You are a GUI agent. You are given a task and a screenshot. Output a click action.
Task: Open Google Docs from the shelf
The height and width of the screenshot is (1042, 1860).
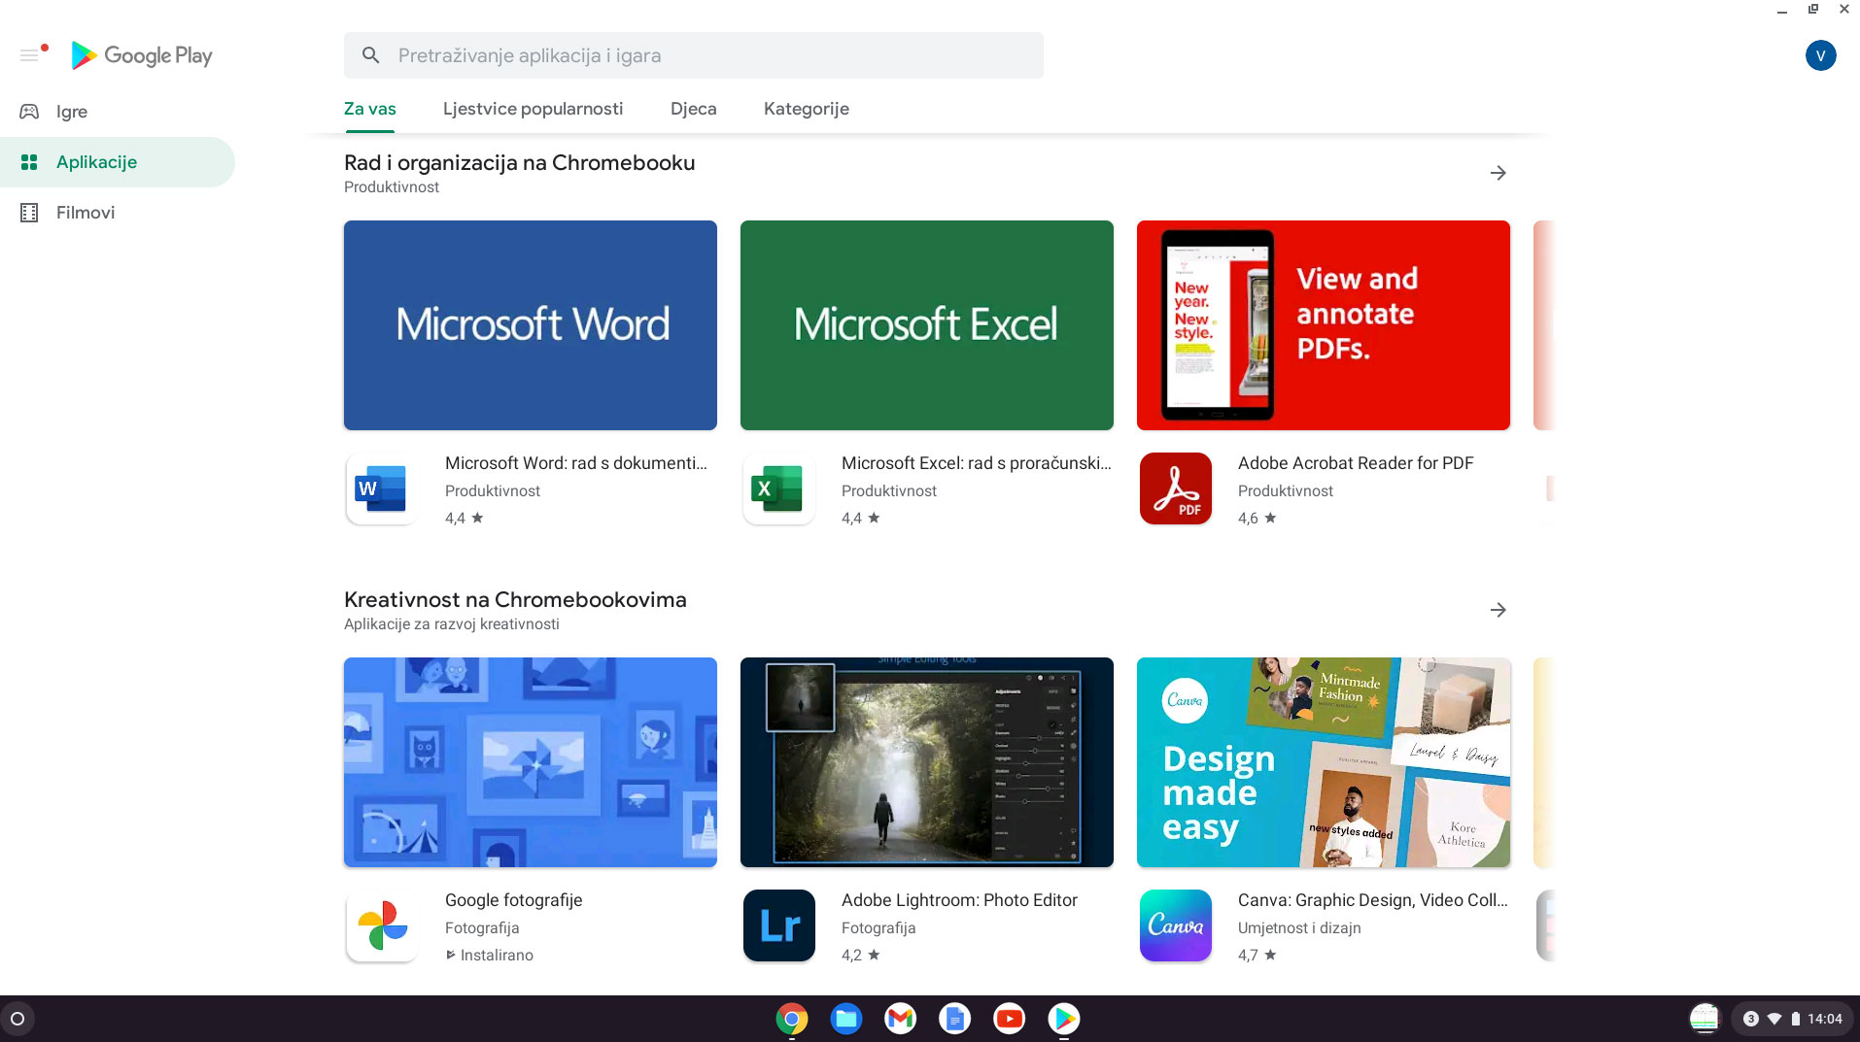(955, 1019)
